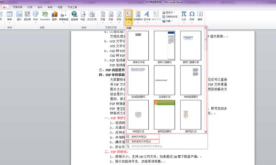Switch to the 审阅 Review tab
The width and height of the screenshot is (276, 165).
(x=50, y=7)
